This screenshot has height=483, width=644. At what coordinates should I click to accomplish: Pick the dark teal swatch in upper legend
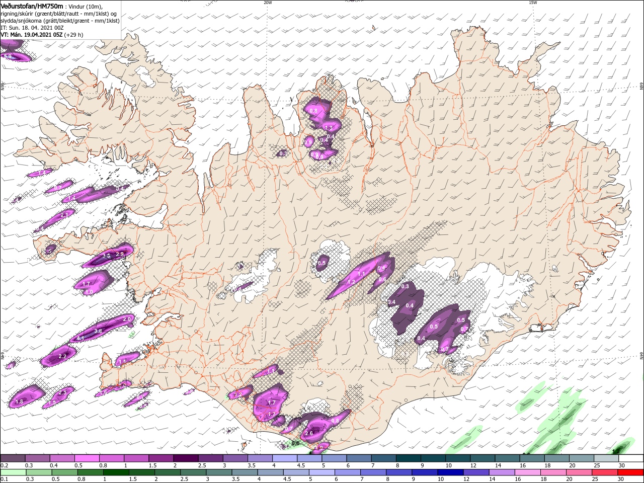pyautogui.click(x=409, y=458)
